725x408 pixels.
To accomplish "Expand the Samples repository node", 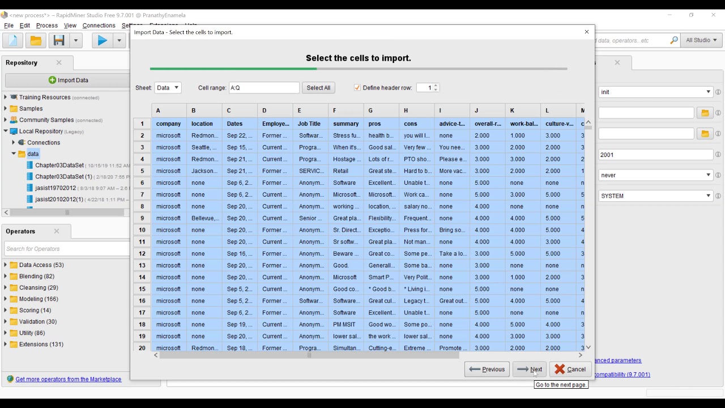I will (x=6, y=108).
